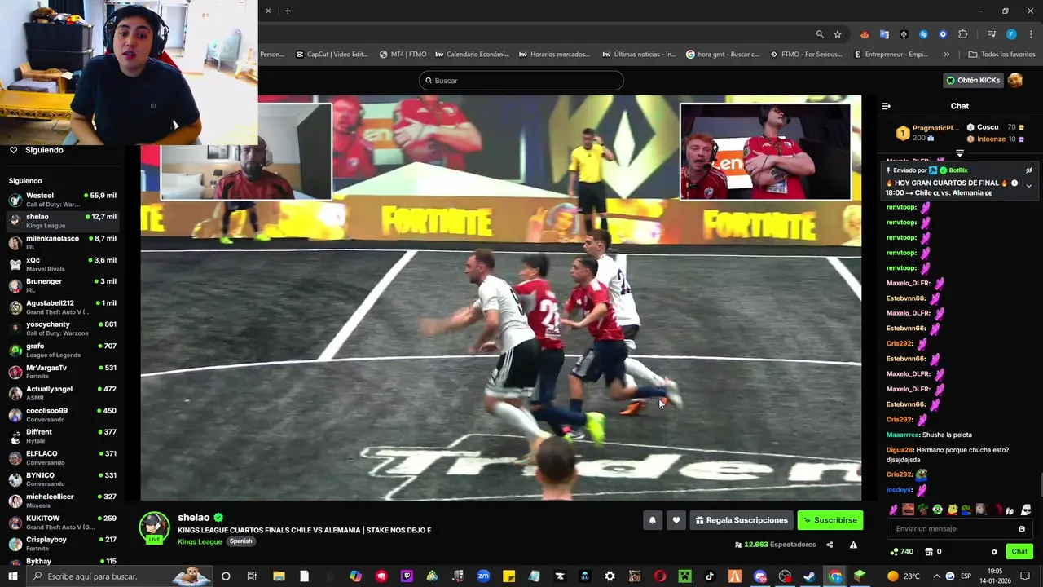Collapse chat with the arrow-lines icon
The width and height of the screenshot is (1043, 587).
click(x=887, y=106)
